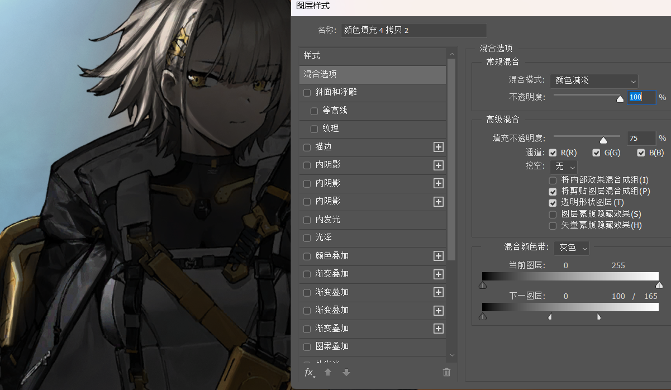Check 图层蒙版隐藏效果(S)
This screenshot has width=671, height=390.
click(553, 214)
